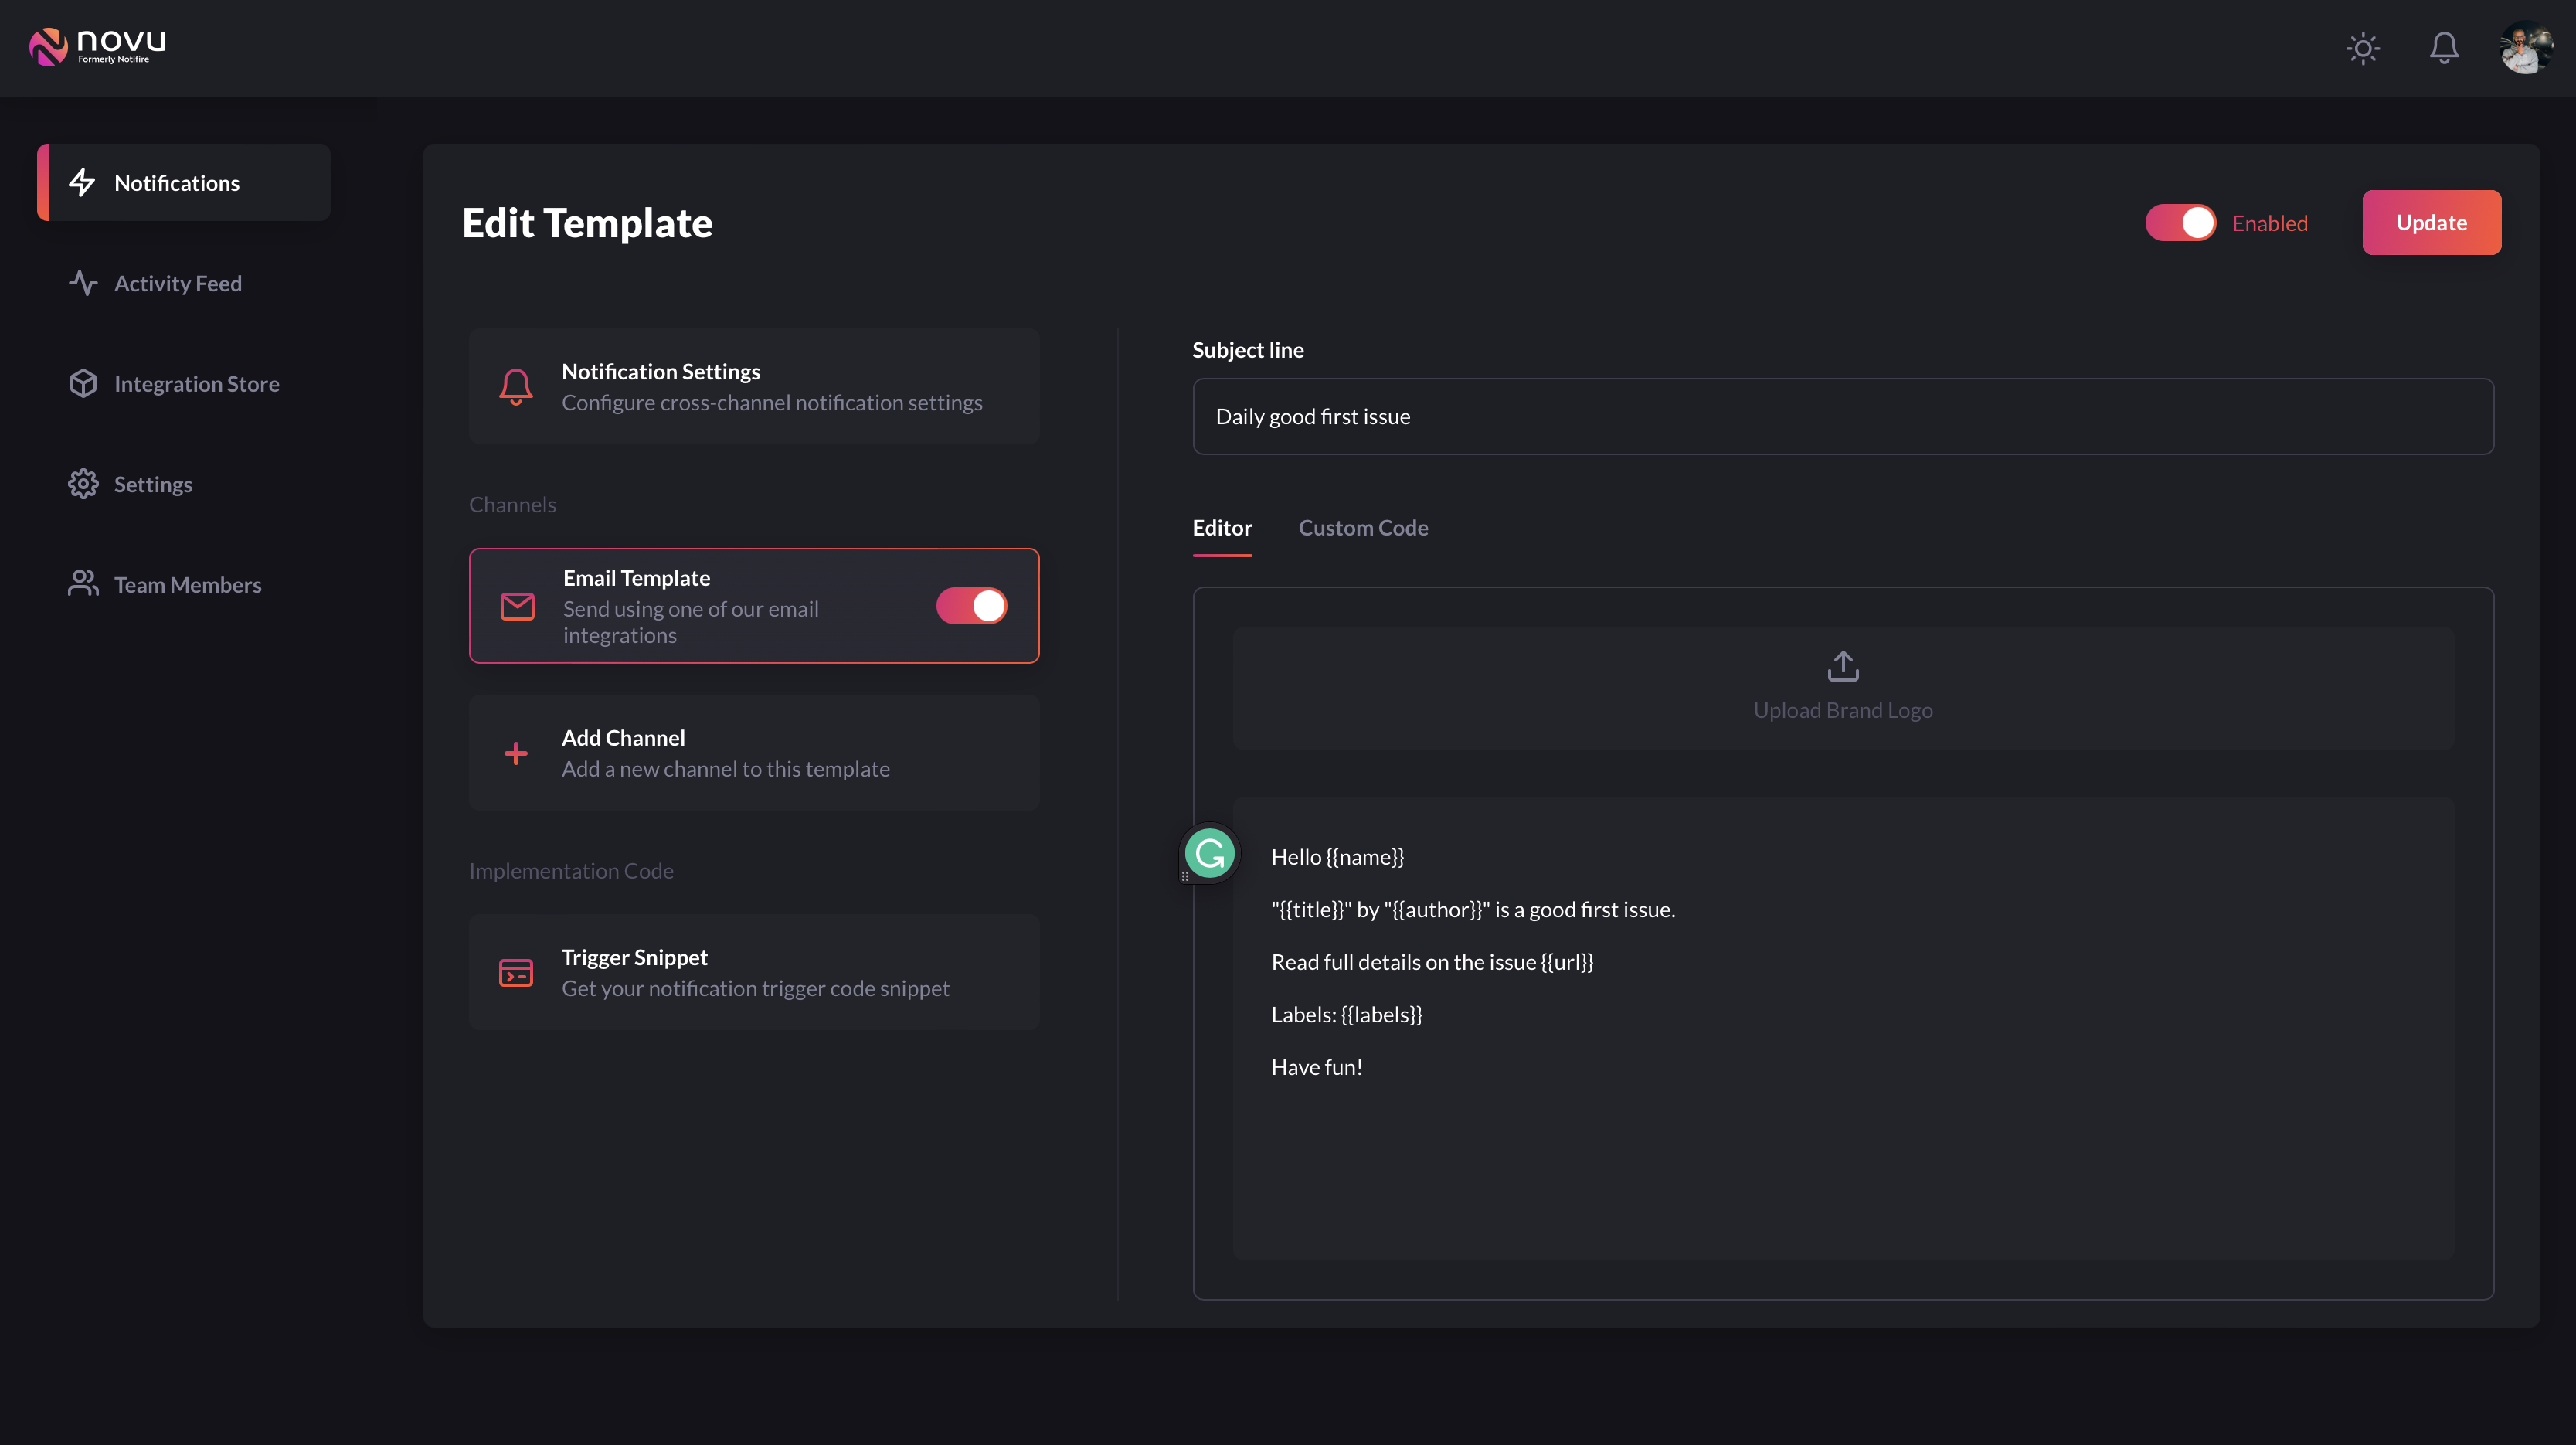Open the Activity Feed section
This screenshot has height=1445, width=2576.
click(x=177, y=283)
